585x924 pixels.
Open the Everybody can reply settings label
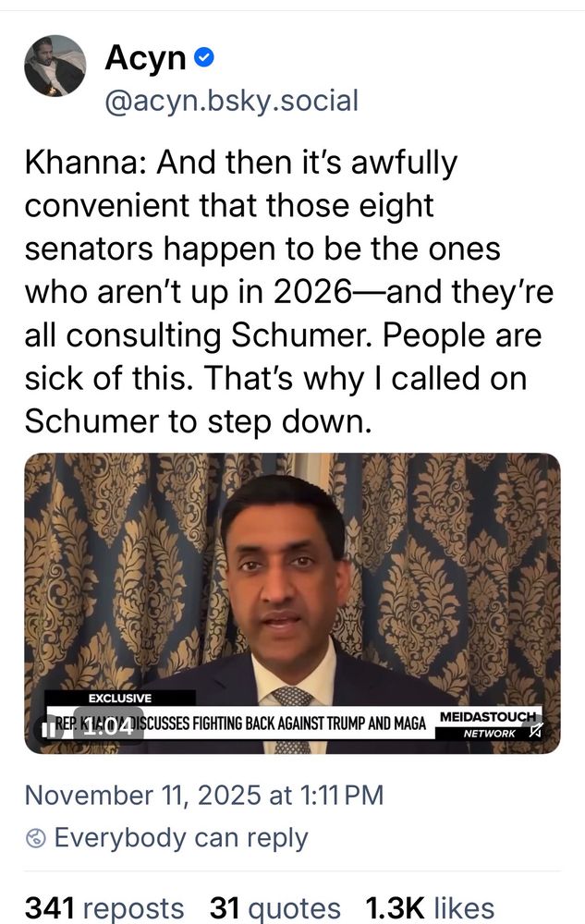tap(181, 837)
